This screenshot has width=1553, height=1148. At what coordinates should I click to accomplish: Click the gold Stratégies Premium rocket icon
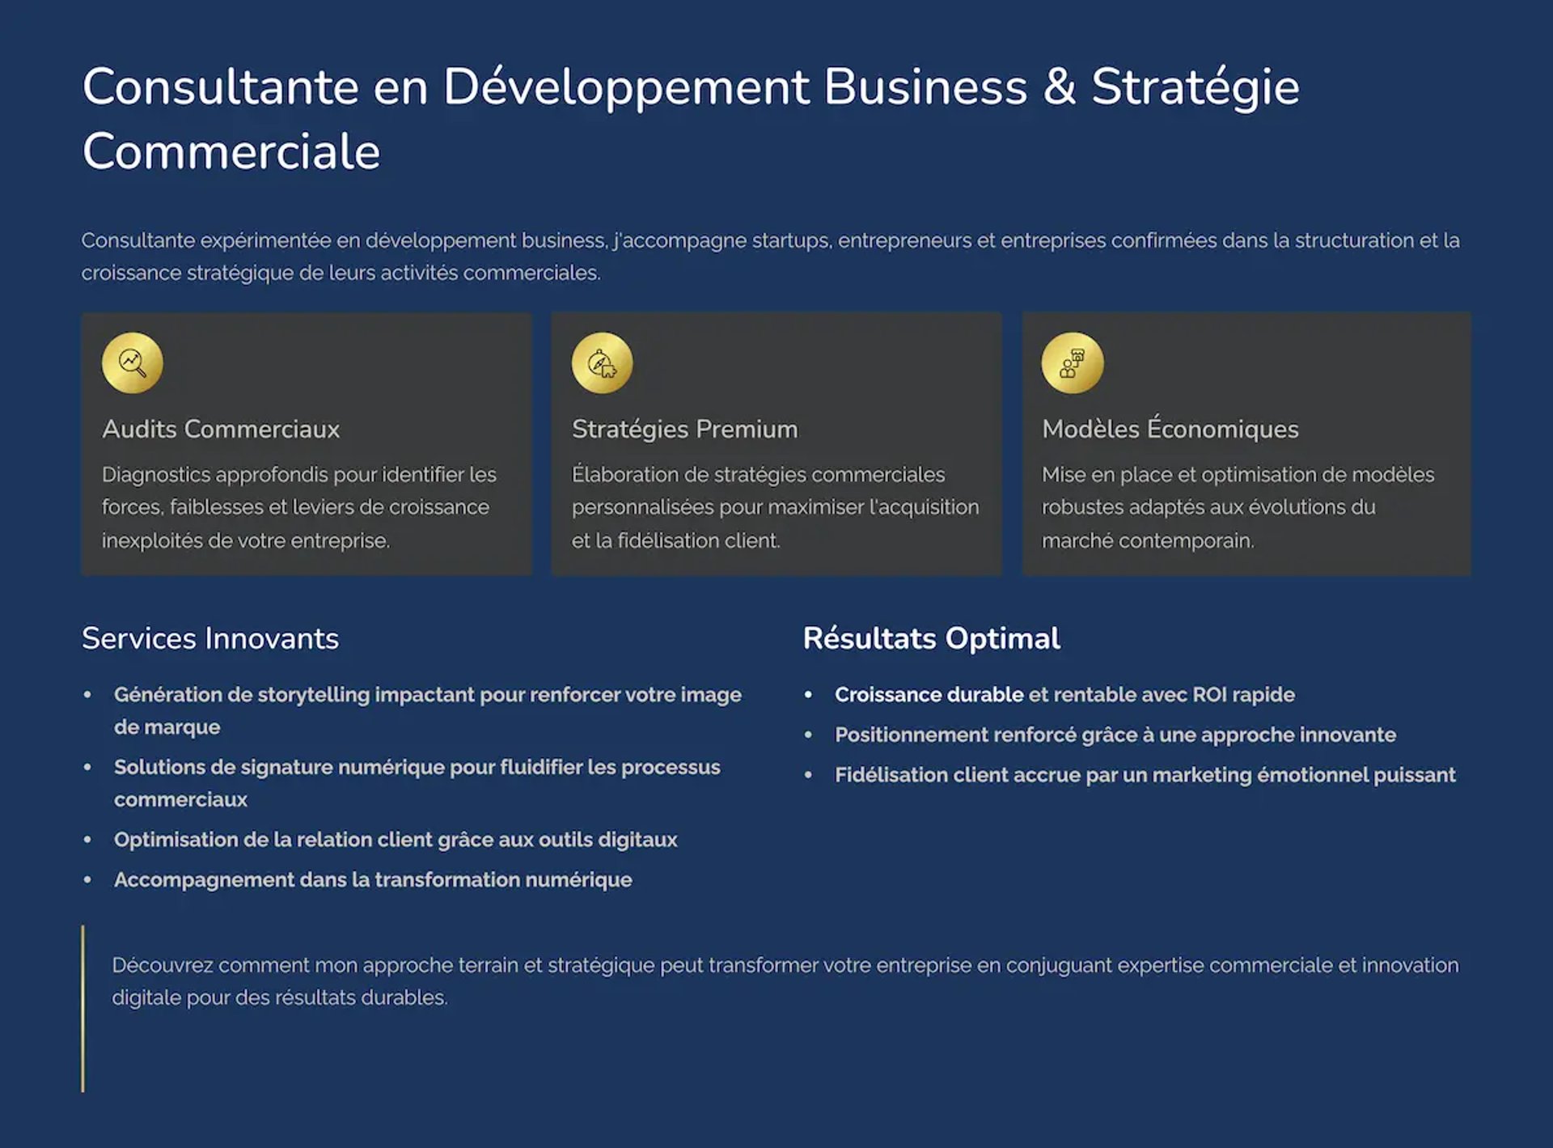tap(602, 363)
